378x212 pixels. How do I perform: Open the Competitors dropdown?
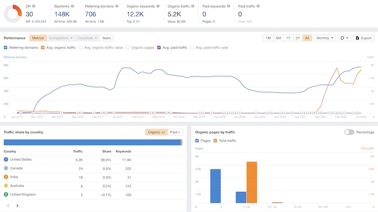61,38
